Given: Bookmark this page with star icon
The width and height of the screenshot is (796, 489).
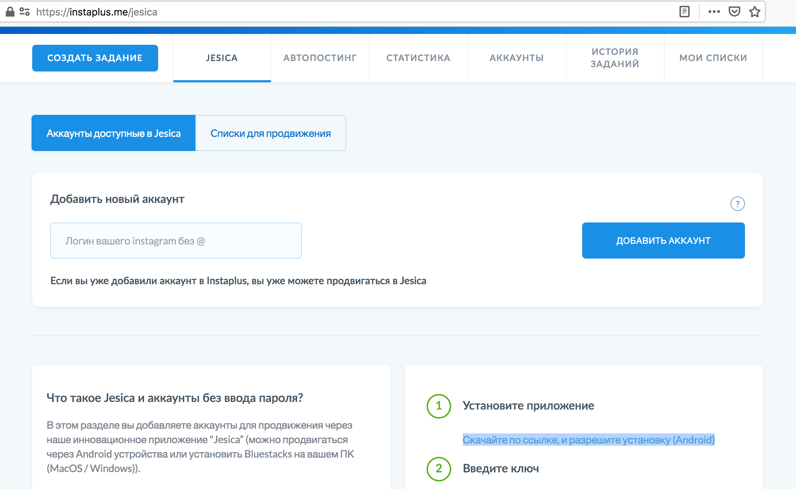Looking at the screenshot, I should pyautogui.click(x=754, y=12).
